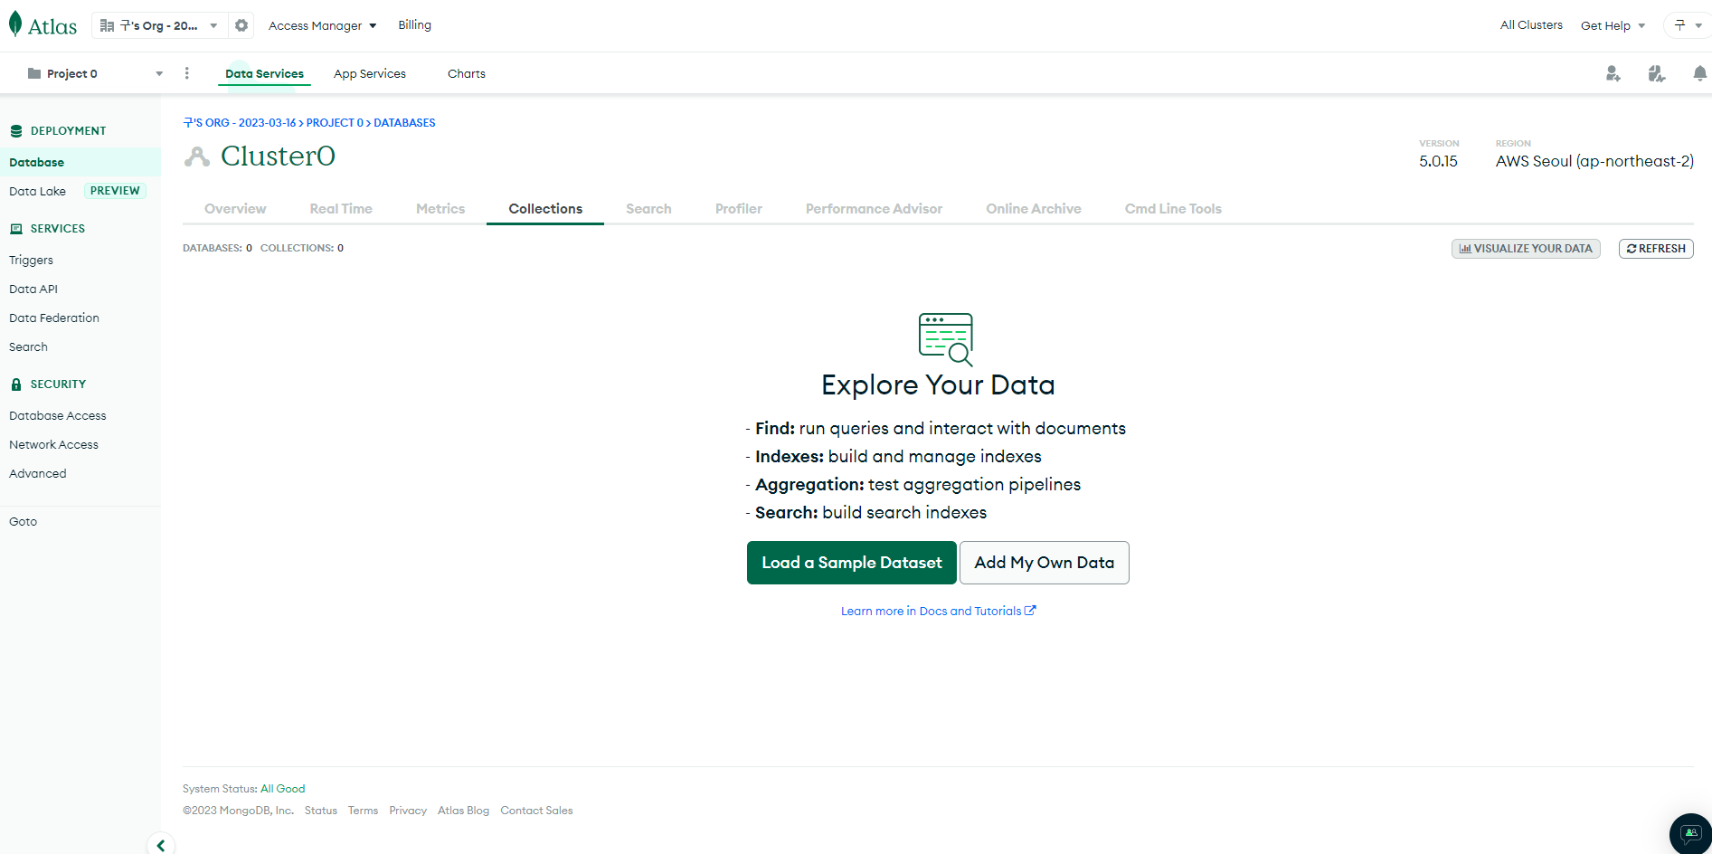
Task: Open the Terms footer link
Action: 364,811
